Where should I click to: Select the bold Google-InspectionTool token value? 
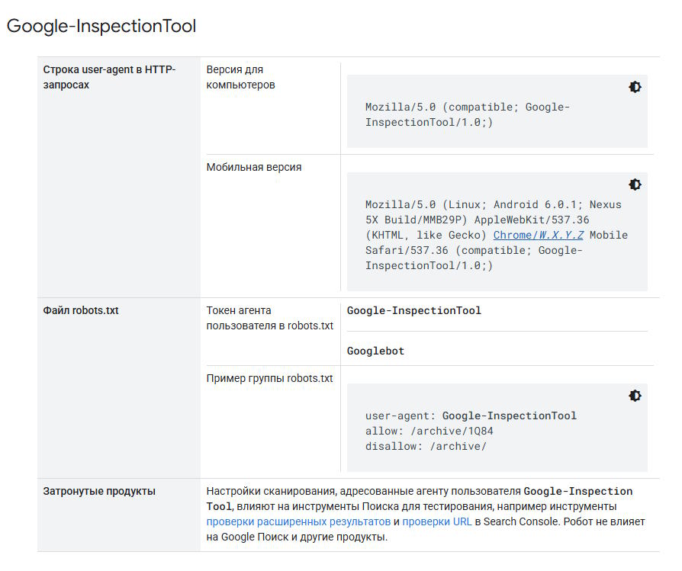point(414,311)
